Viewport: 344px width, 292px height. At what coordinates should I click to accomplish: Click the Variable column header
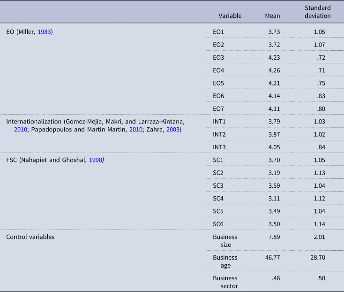[230, 15]
